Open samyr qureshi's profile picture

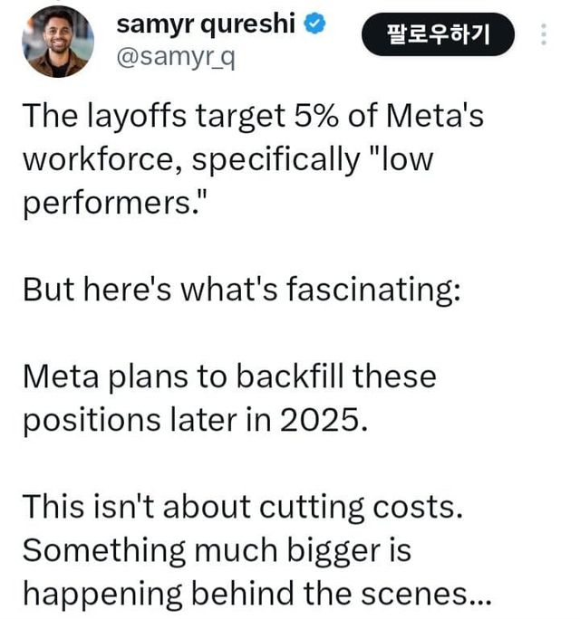pyautogui.click(x=57, y=42)
